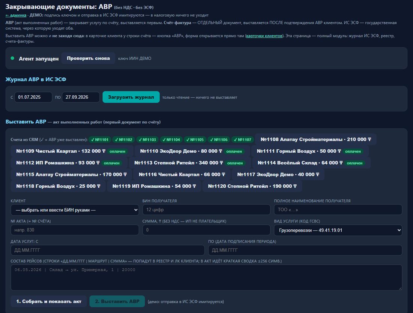This screenshot has width=413, height=313.
Task: Focus the «№ акта» field
Action: pyautogui.click(x=75, y=230)
